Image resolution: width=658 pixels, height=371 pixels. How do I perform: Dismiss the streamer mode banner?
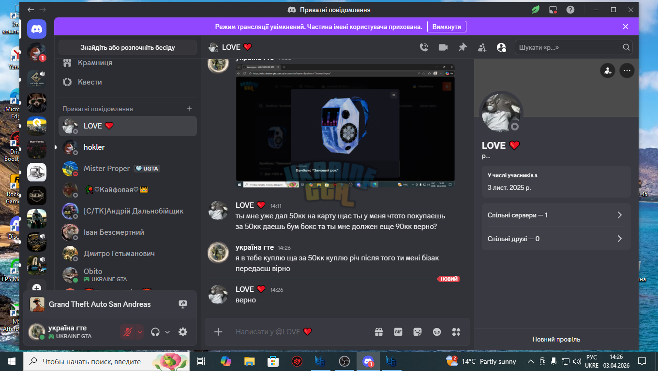pyautogui.click(x=626, y=27)
